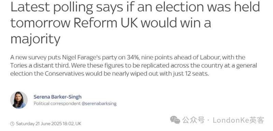Click the summary line ending 'just 12 seats'
This screenshot has height=131, width=273.
109,74
